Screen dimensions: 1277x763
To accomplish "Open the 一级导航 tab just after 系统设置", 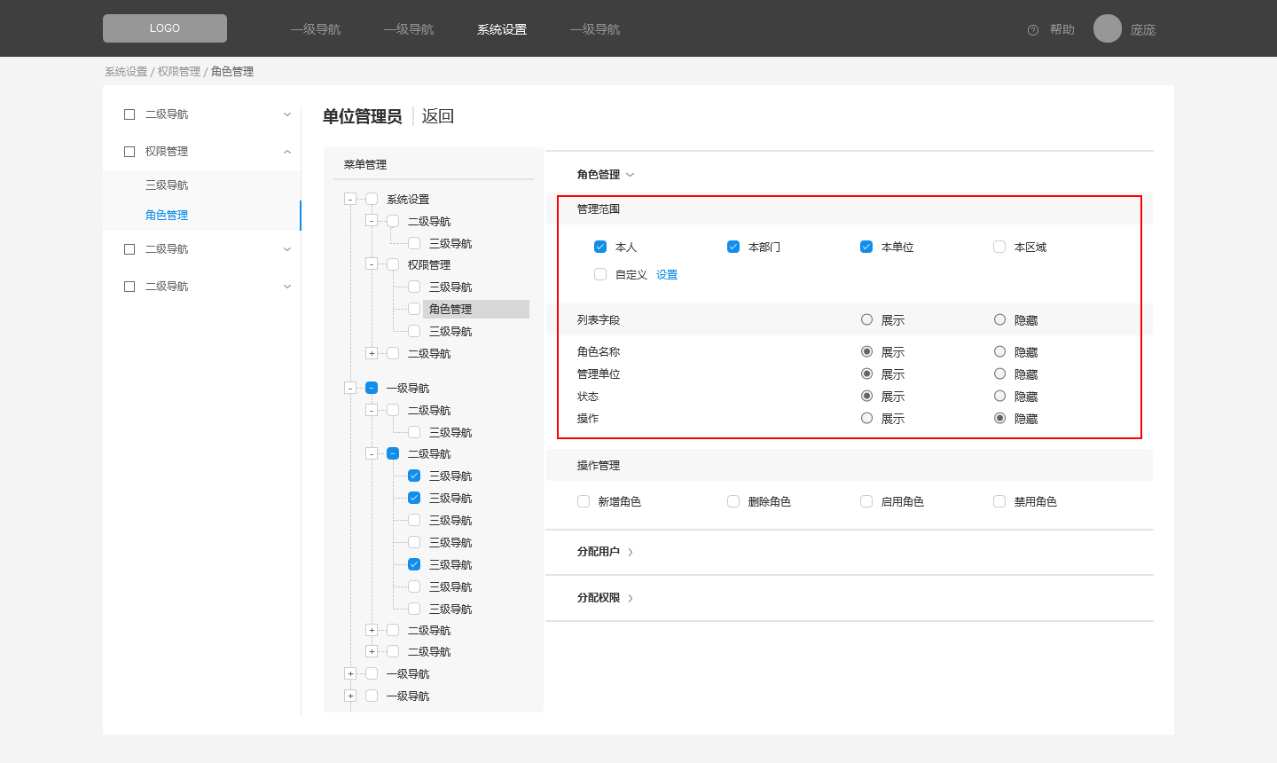I will (x=595, y=29).
